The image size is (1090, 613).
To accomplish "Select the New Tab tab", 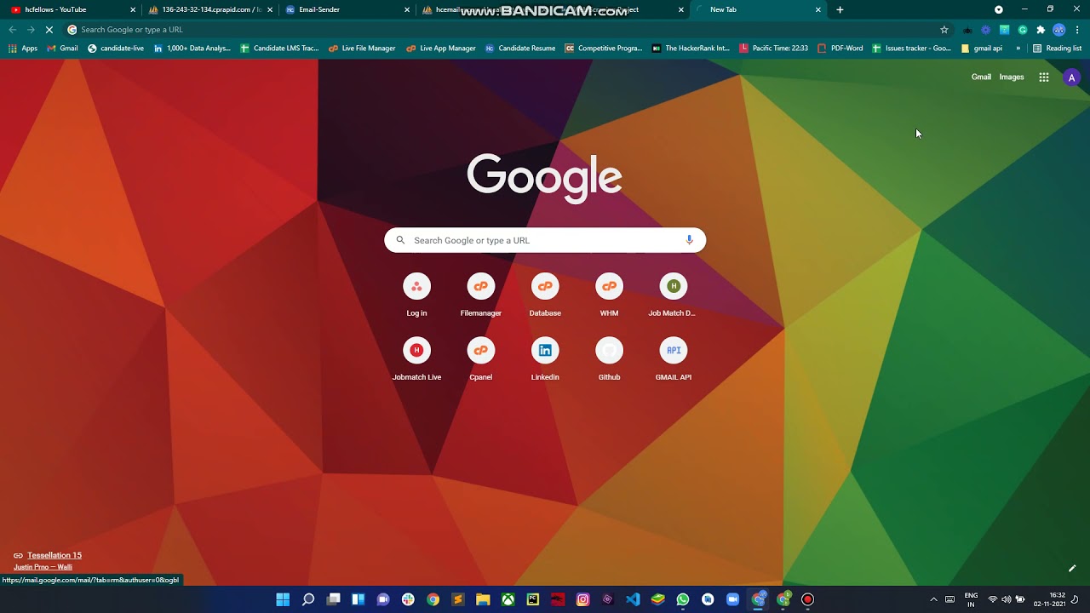I will point(758,9).
